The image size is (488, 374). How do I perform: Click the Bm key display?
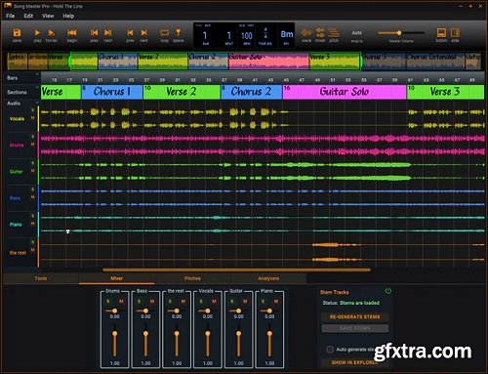click(x=287, y=34)
